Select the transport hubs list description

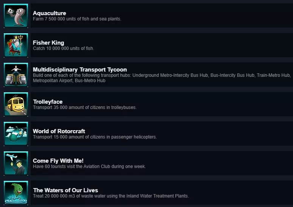pos(162,78)
